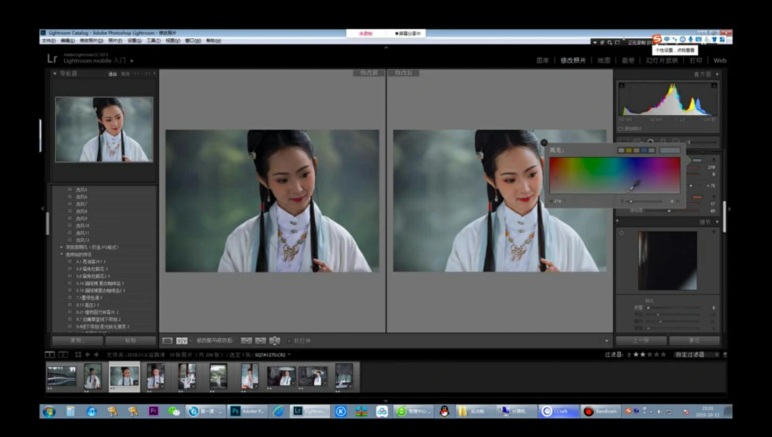Viewport: 772px width, 437px height.
Task: Toggle the highlight clipping indicator in histogram
Action: (x=714, y=85)
